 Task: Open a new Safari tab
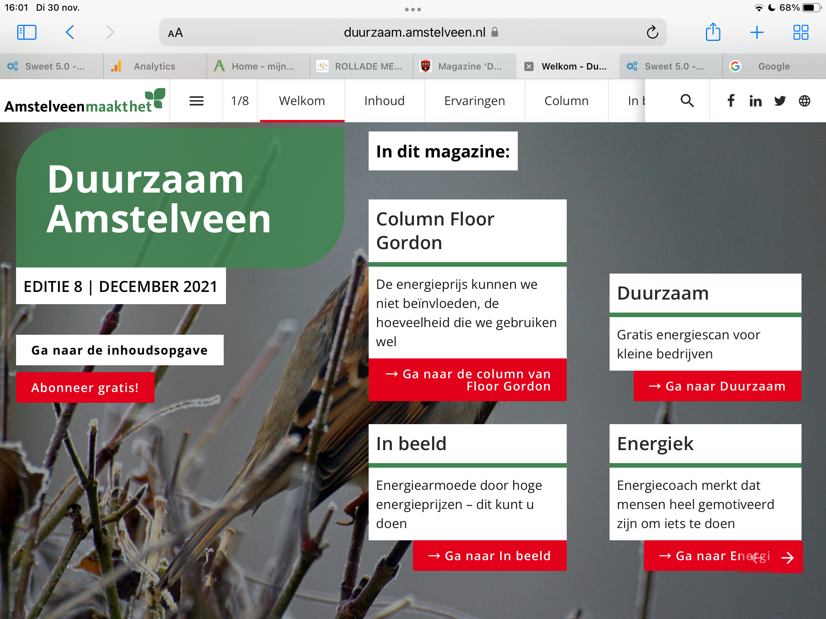757,32
